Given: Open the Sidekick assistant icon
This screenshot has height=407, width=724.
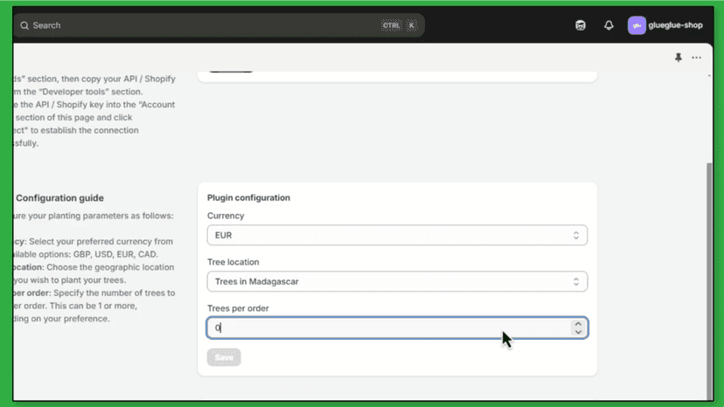Looking at the screenshot, I should click(x=581, y=25).
